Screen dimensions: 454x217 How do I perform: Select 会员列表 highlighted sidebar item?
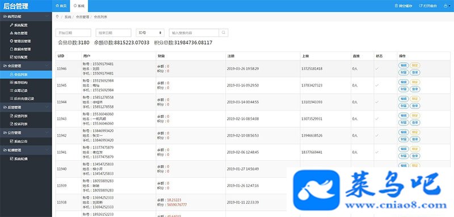coord(26,75)
